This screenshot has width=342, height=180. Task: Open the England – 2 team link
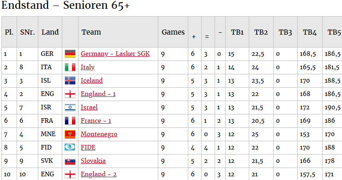point(99,174)
